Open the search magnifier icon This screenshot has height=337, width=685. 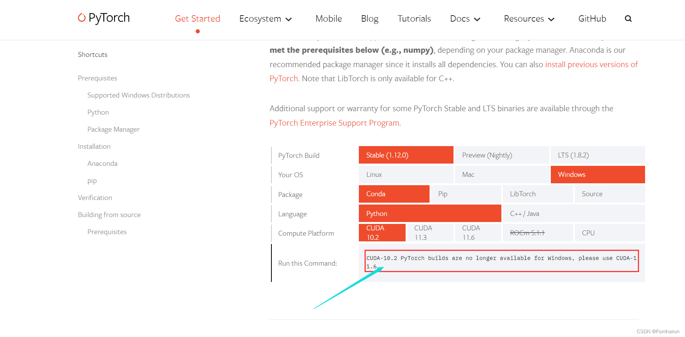[x=628, y=19]
